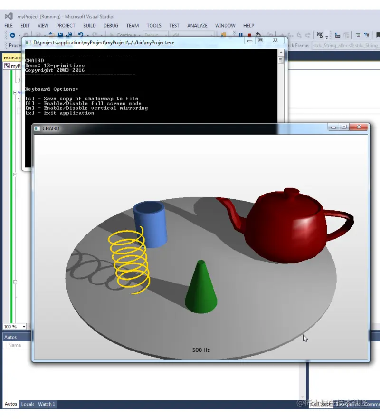Image resolution: width=380 pixels, height=419 pixels.
Task: Click the comment selection toolbar icon
Action: 358,35
